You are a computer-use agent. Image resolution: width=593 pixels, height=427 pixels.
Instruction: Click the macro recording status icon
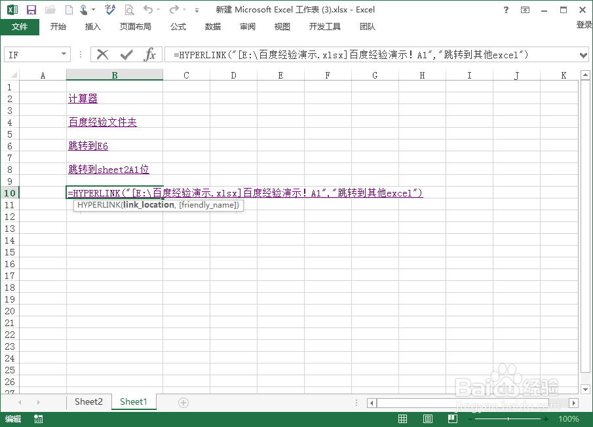click(x=39, y=418)
